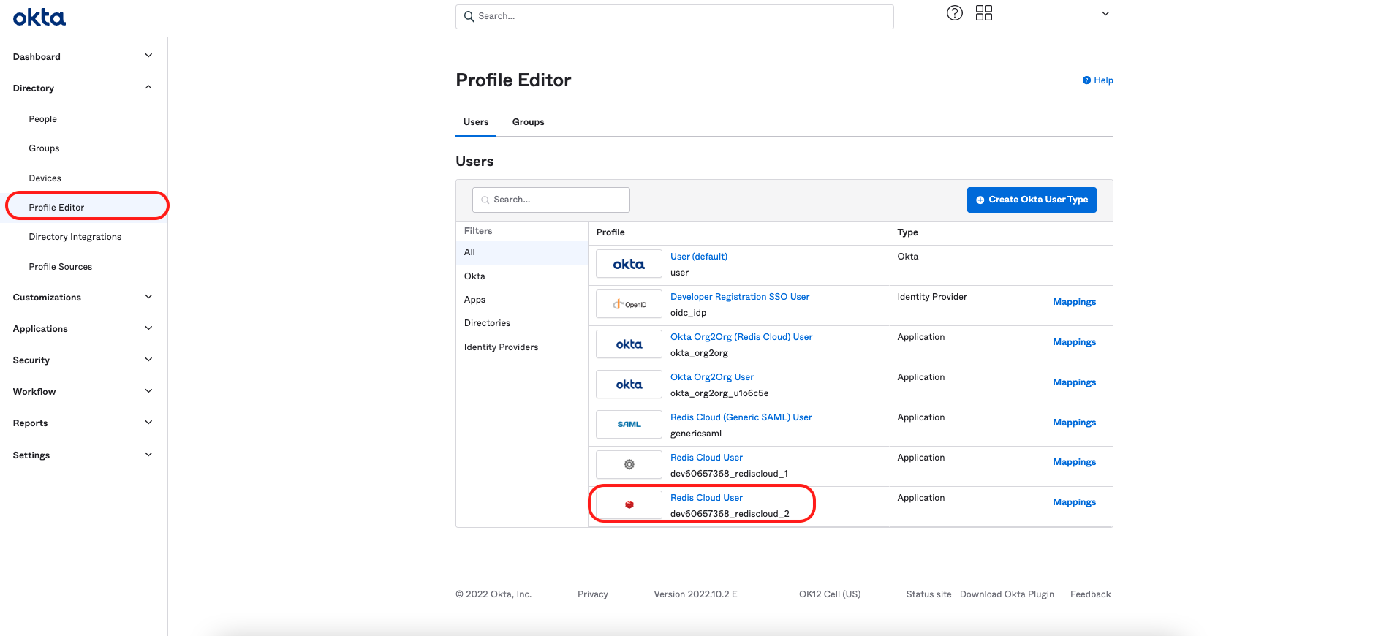Select Profile Editor in sidebar
Image resolution: width=1392 pixels, height=636 pixels.
tap(56, 208)
